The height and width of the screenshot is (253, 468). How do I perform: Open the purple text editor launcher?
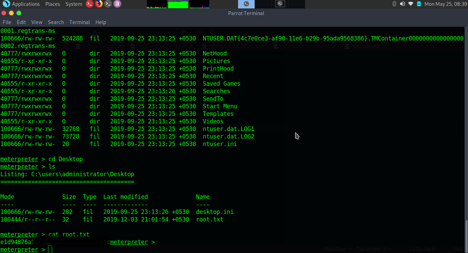[x=117, y=4]
